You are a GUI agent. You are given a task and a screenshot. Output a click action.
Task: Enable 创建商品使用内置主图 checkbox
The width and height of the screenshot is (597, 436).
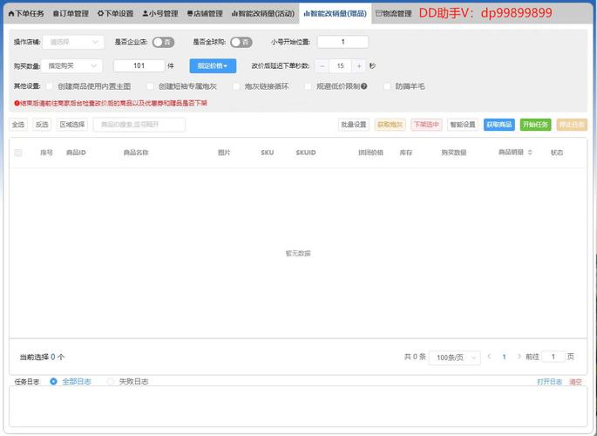tap(50, 86)
